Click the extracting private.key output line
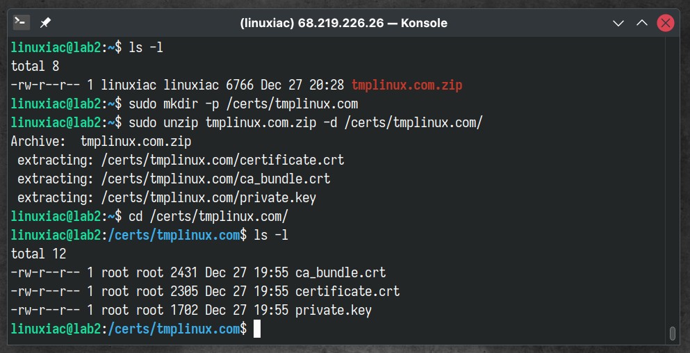The width and height of the screenshot is (690, 353). pos(167,198)
